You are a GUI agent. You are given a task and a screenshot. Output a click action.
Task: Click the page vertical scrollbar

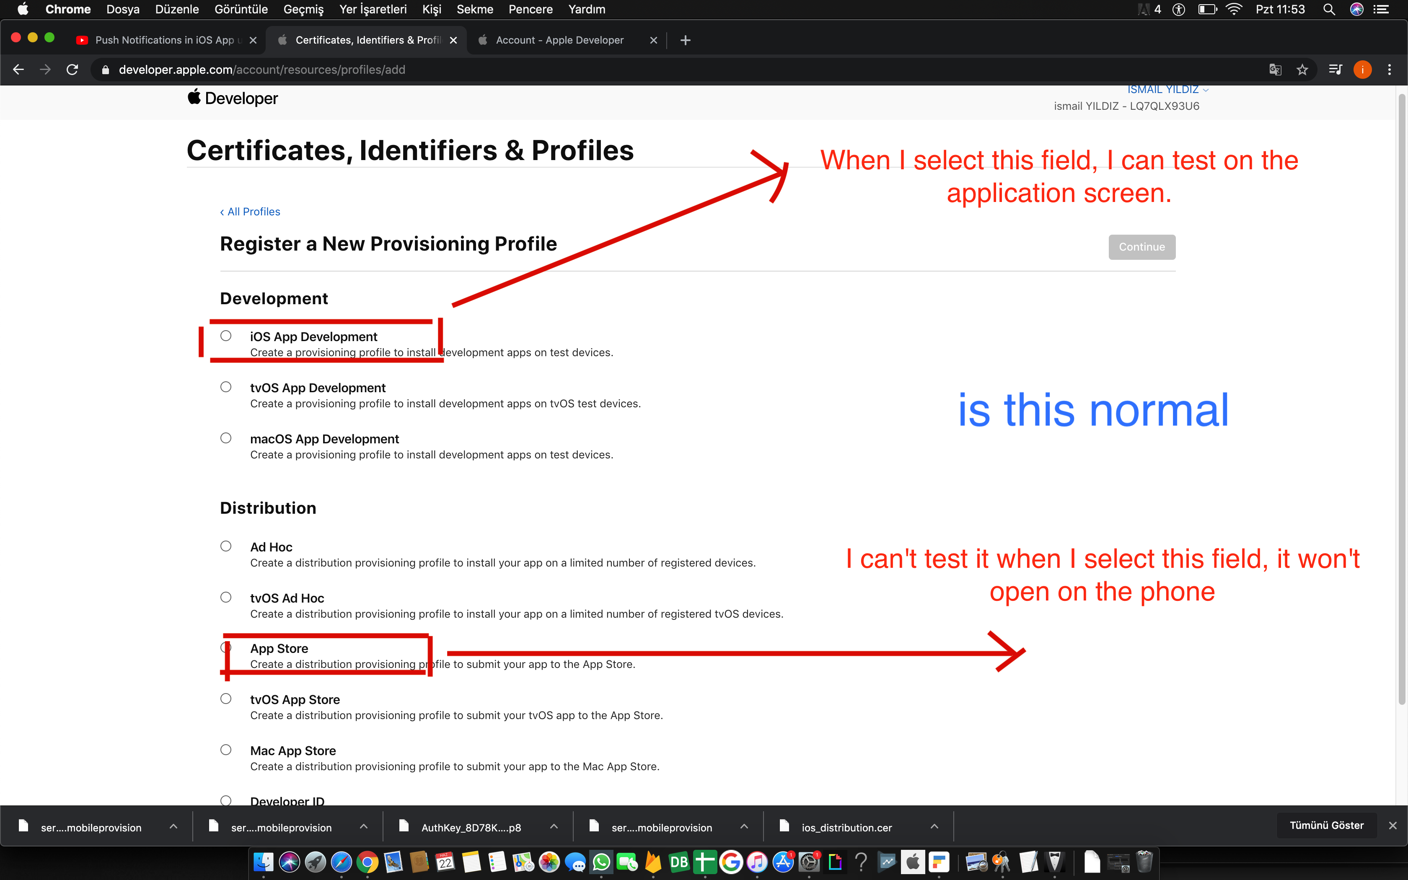1402,399
